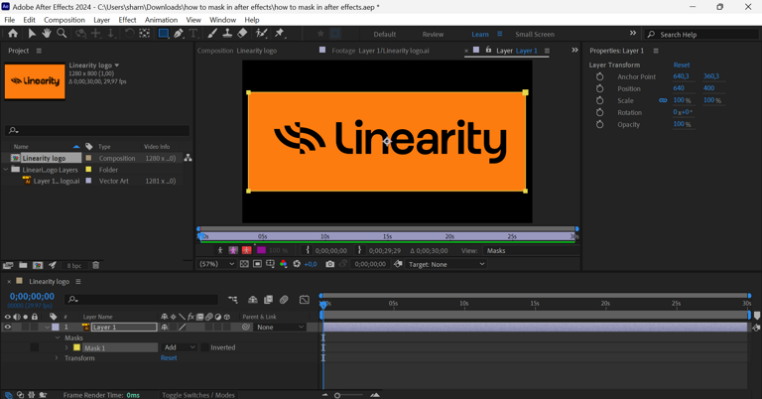Toggle the Rotation stopwatch in Properties
Image resolution: width=762 pixels, height=399 pixels.
click(x=599, y=112)
